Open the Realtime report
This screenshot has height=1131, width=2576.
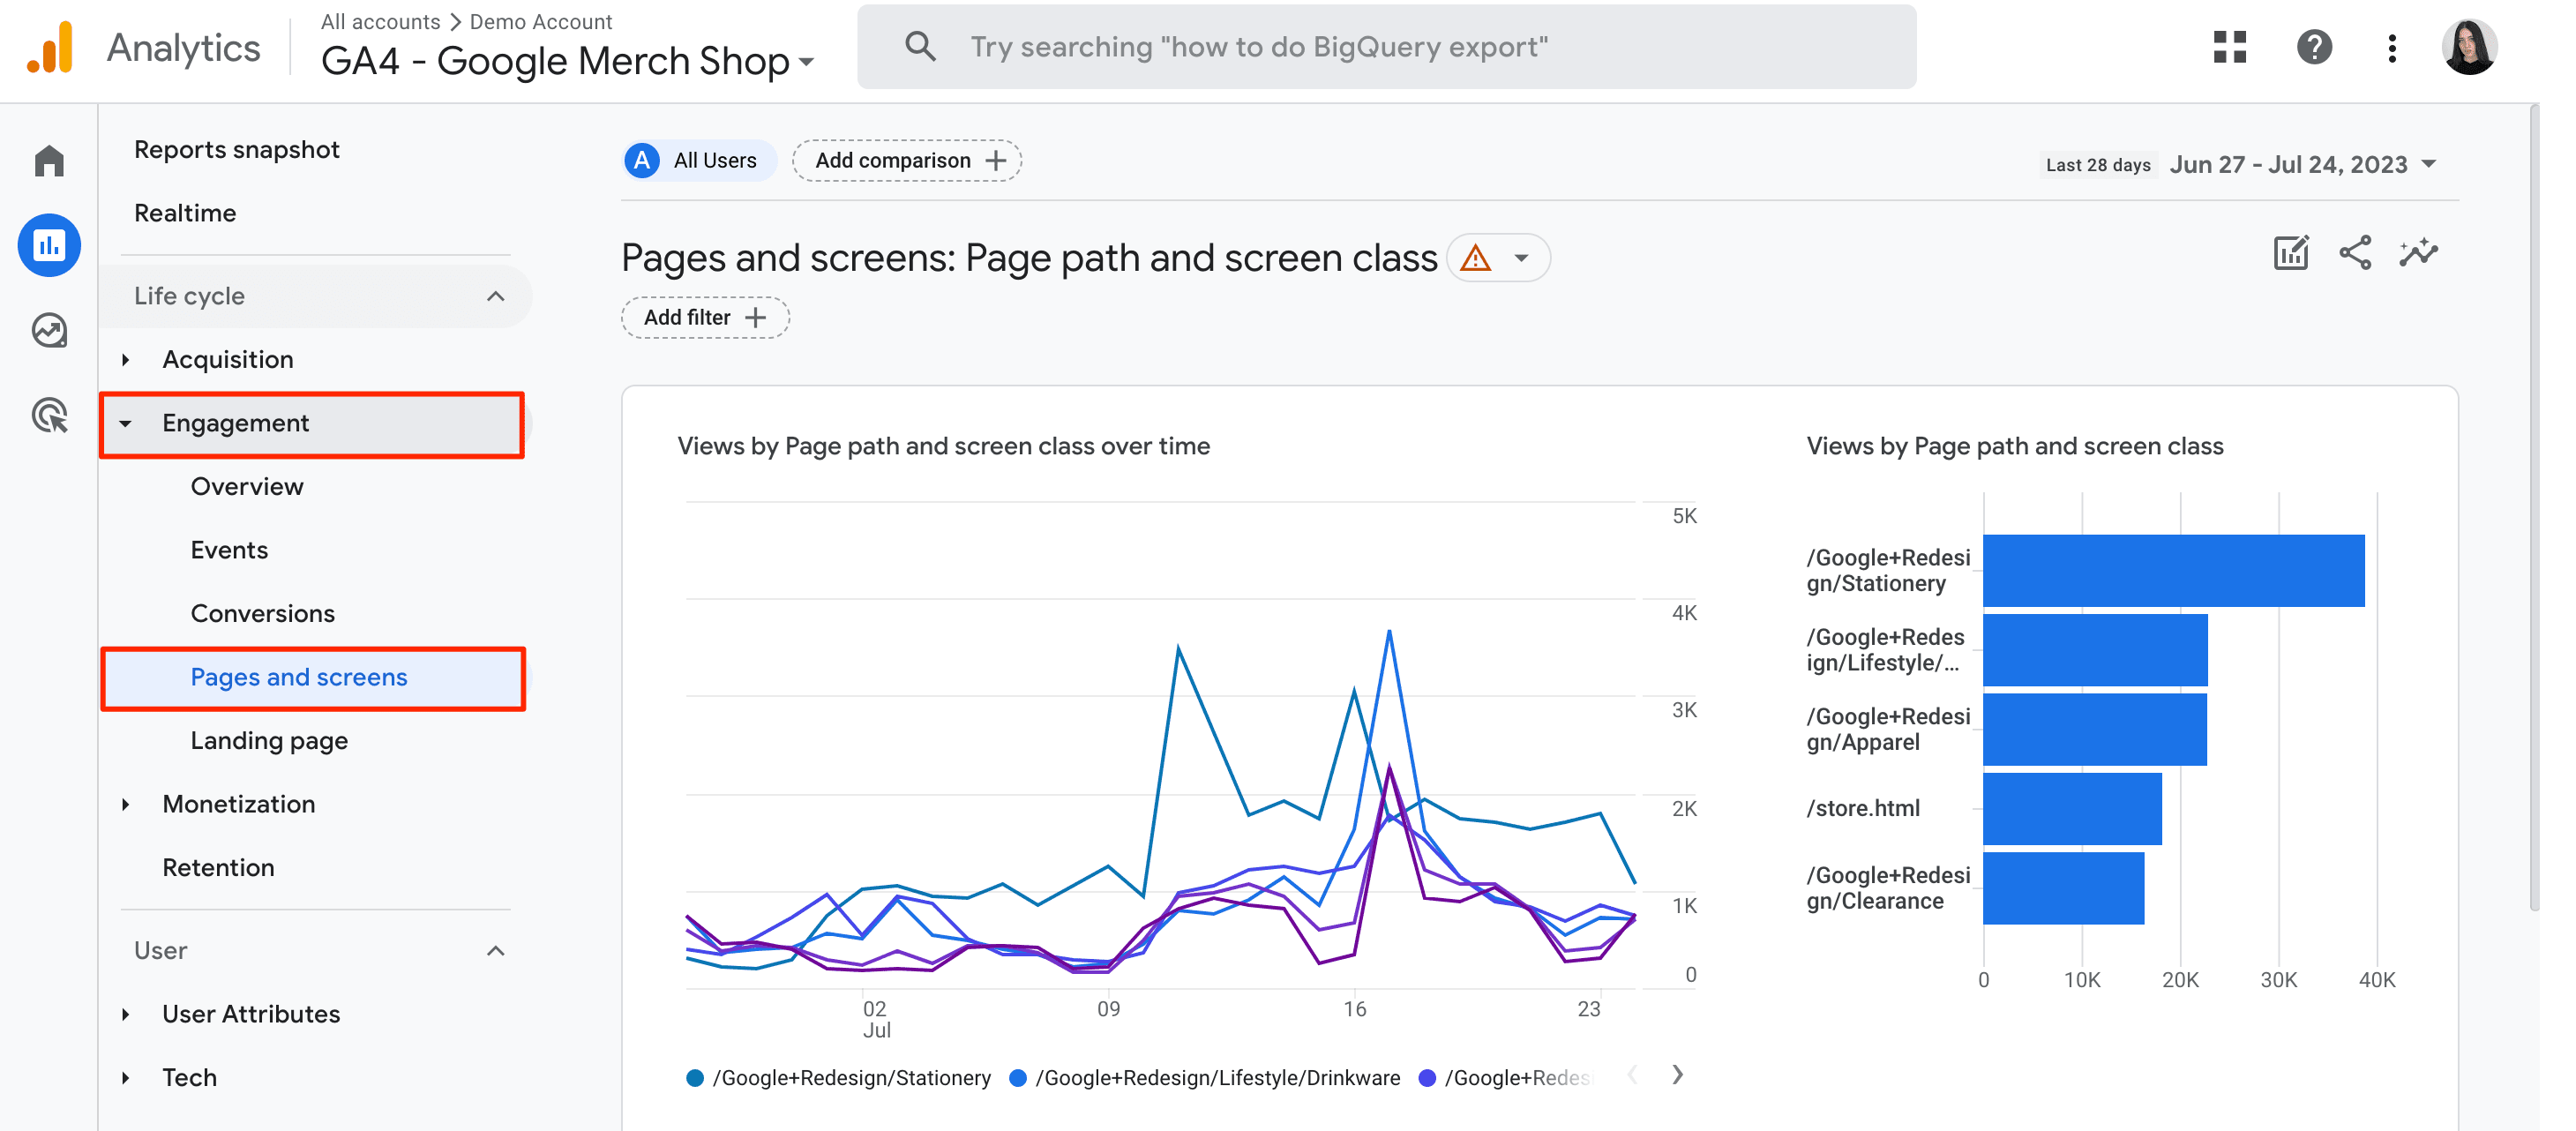[185, 213]
